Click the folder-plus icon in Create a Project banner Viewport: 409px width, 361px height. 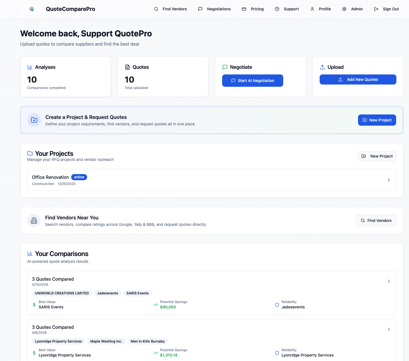[x=34, y=120]
